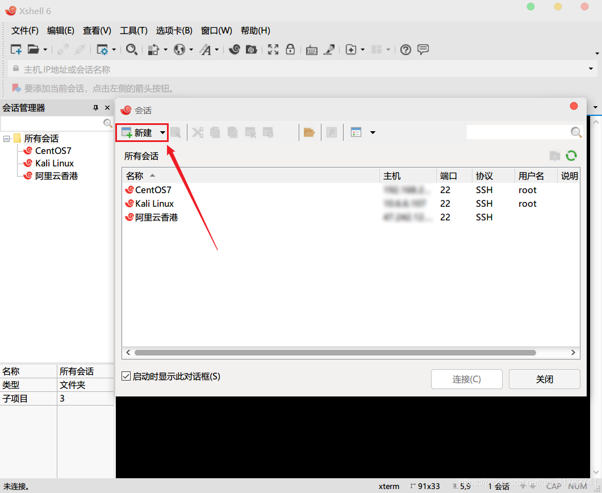Click the globe encoding icon
This screenshot has width=602, height=493.
179,49
